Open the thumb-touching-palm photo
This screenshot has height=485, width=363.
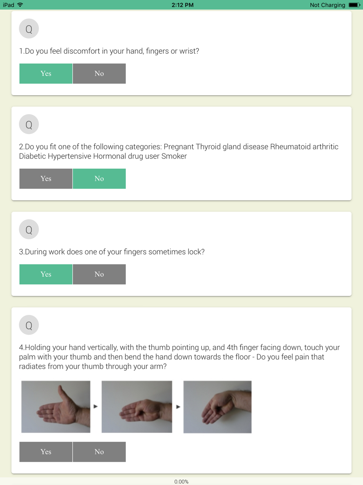click(137, 407)
